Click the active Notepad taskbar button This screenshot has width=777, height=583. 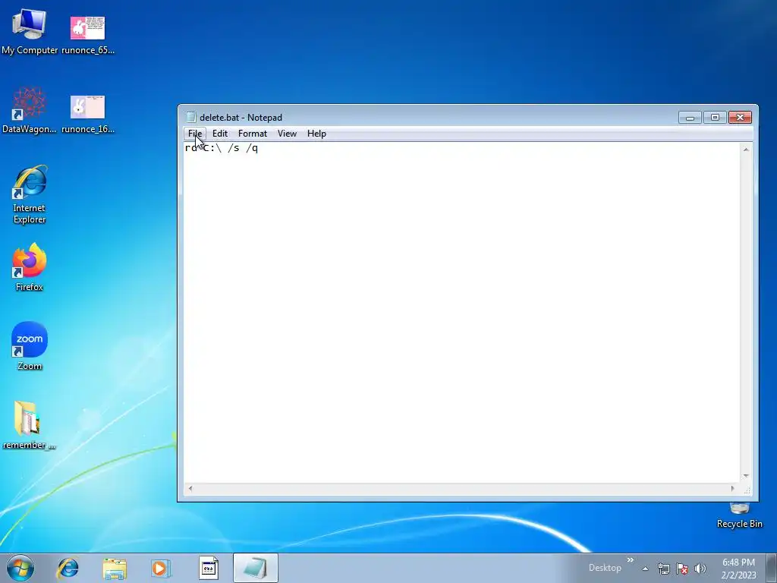pyautogui.click(x=255, y=568)
